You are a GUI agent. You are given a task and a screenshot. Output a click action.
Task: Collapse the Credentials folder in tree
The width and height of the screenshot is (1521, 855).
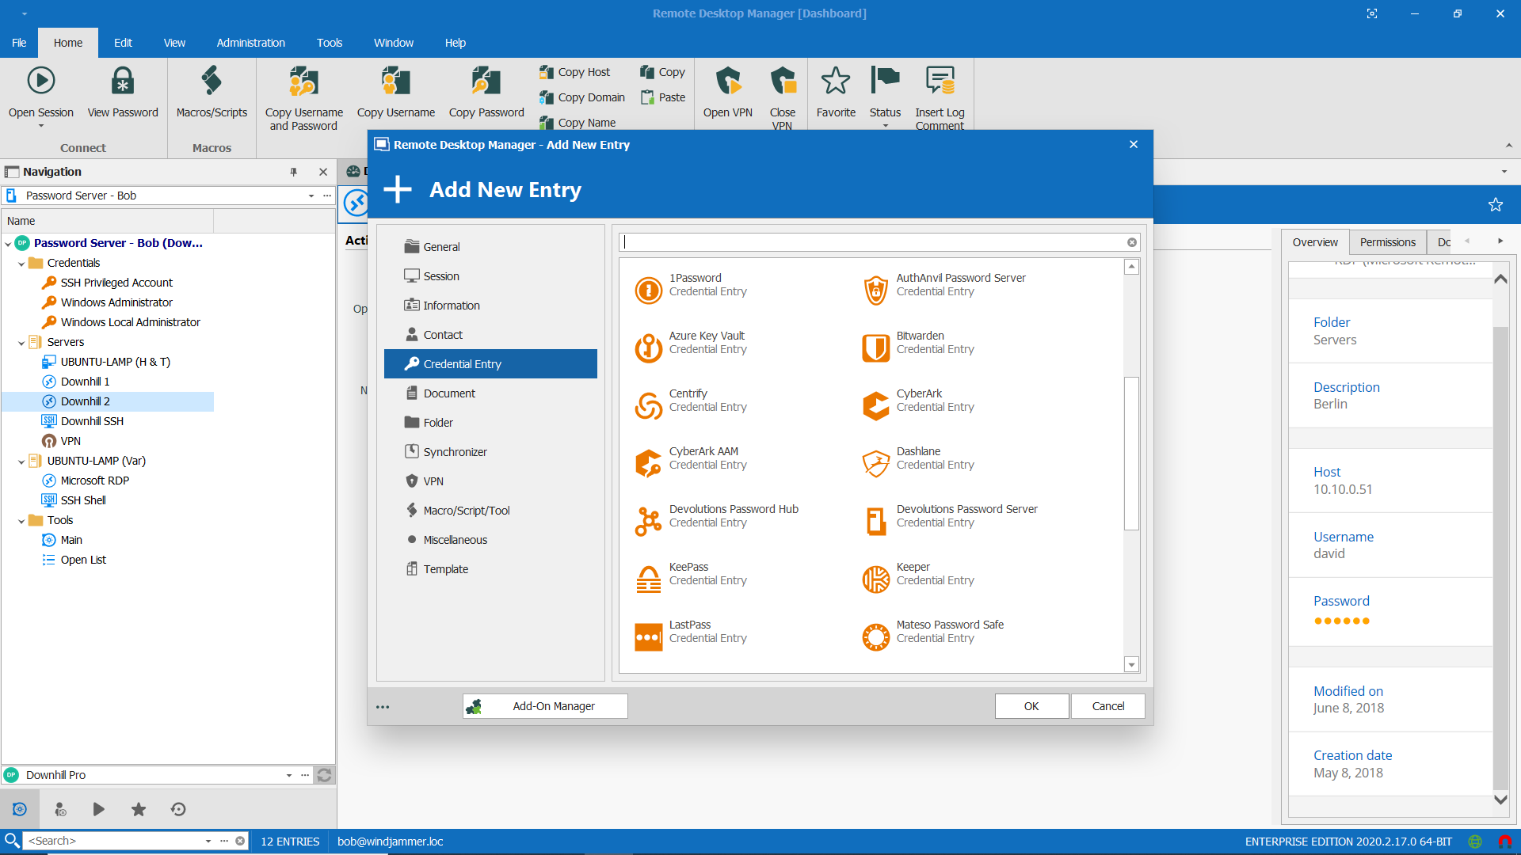pos(21,264)
